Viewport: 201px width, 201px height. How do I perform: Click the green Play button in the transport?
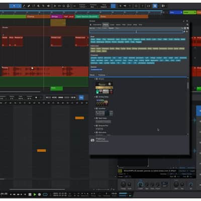click(x=35, y=194)
